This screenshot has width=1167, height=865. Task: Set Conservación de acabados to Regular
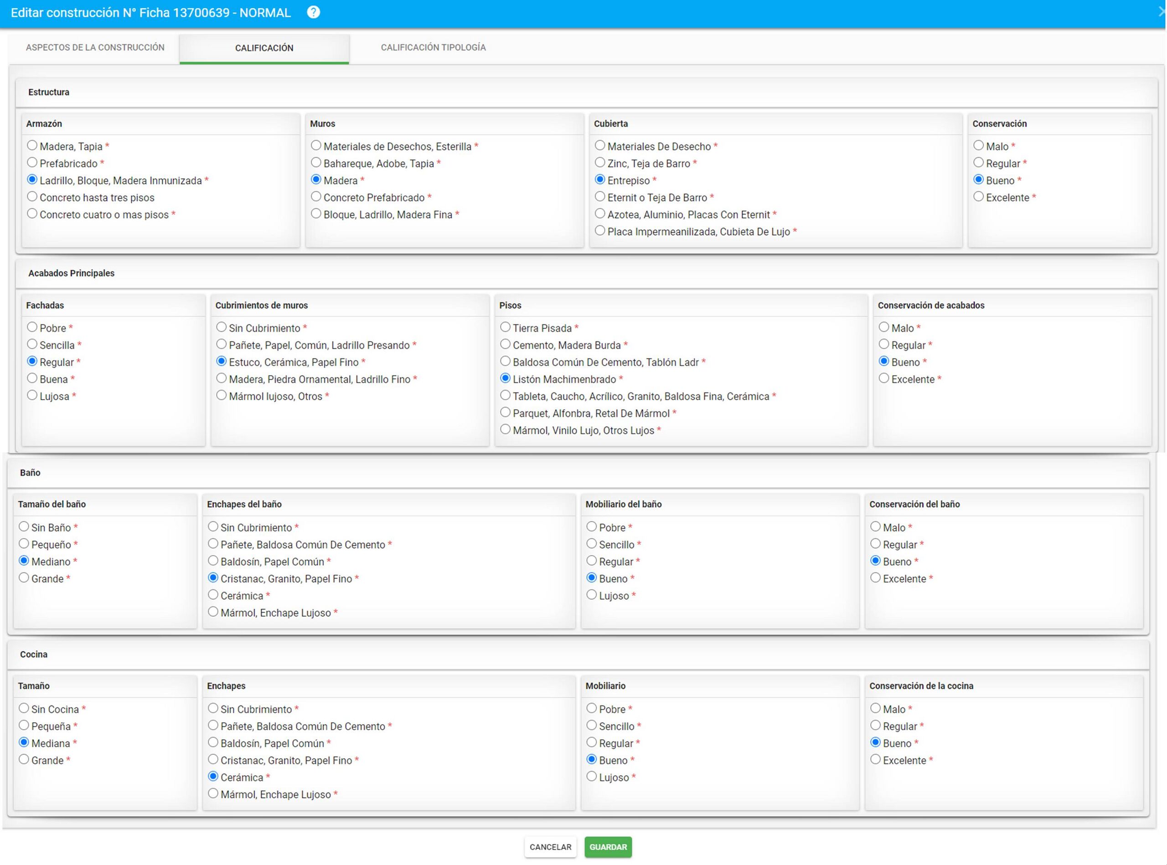pos(884,345)
